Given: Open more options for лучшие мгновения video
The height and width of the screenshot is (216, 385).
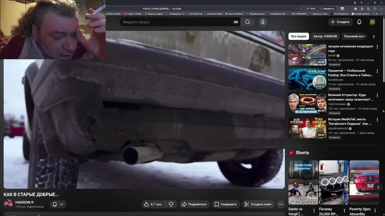Looking at the screenshot, I should point(377,47).
